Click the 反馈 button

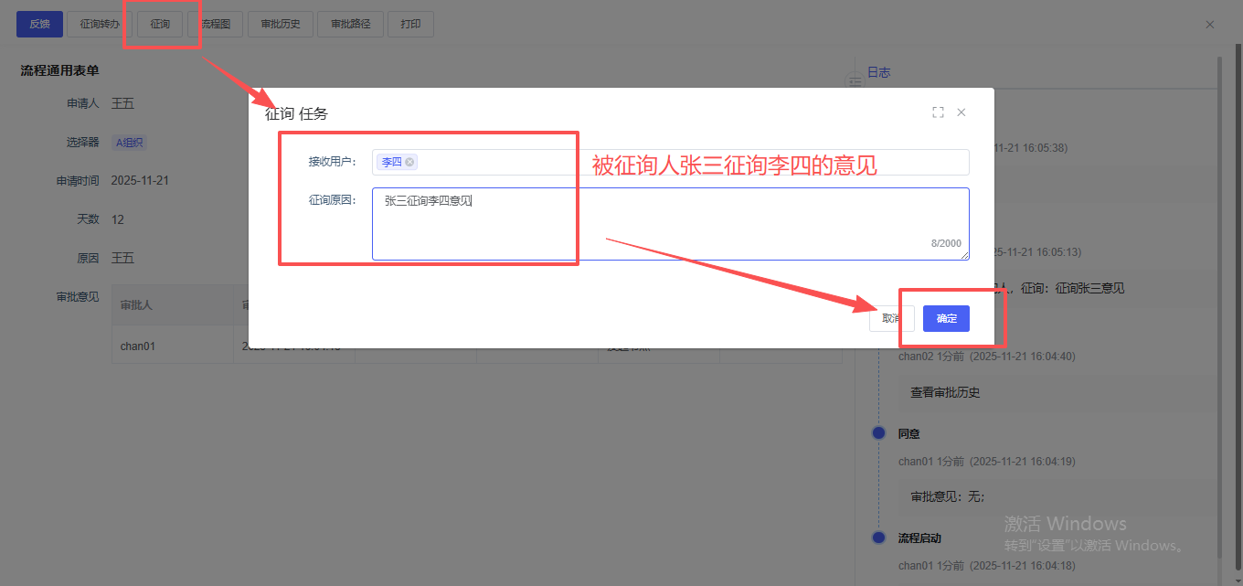pos(39,24)
